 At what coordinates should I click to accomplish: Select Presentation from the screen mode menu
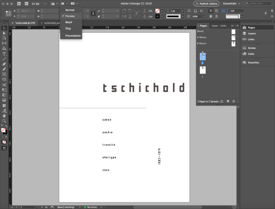73,36
